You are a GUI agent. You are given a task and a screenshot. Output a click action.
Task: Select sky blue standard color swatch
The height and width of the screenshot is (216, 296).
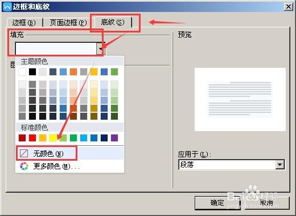coord(84,138)
